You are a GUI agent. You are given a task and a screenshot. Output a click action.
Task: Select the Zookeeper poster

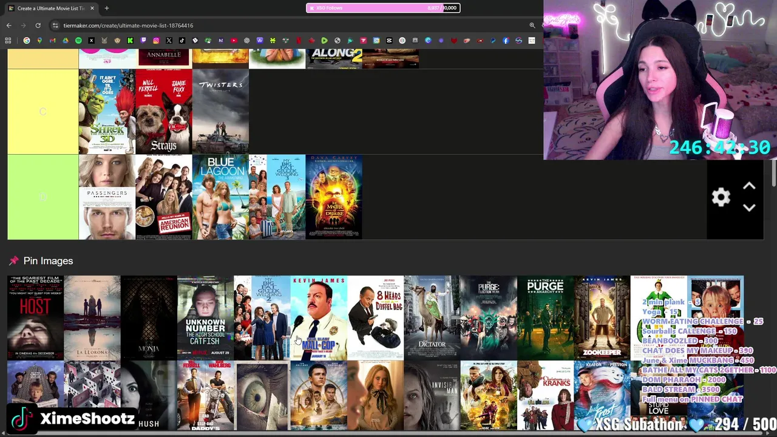coord(602,318)
